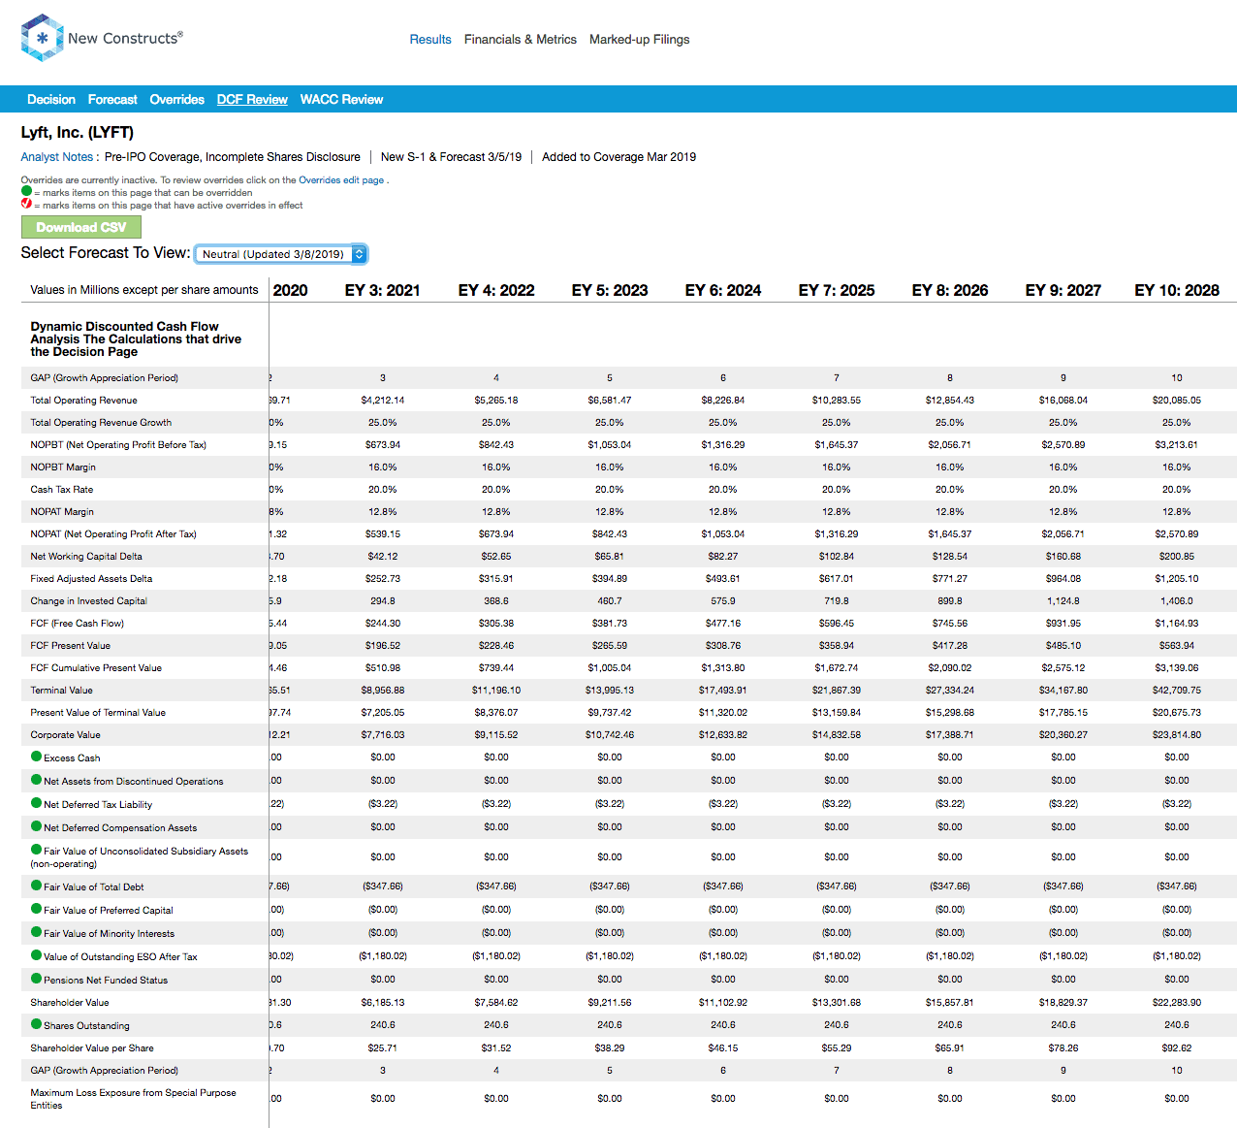Click the $42,709.75 terminal value cell

(1177, 691)
